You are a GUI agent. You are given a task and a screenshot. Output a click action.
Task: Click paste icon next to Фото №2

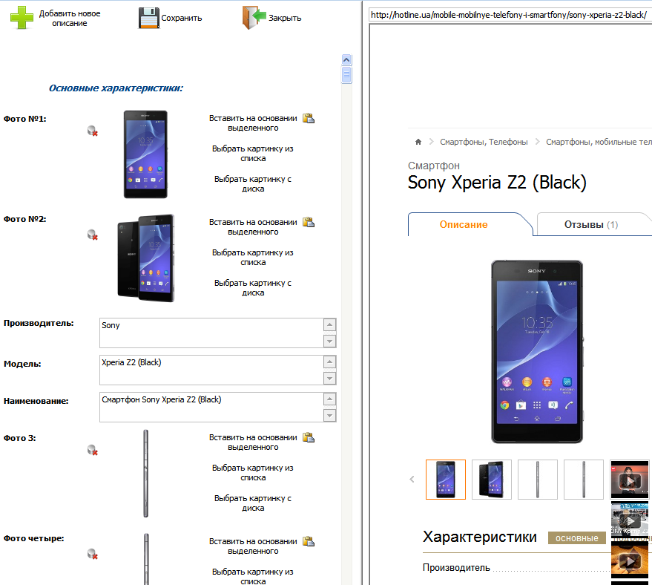309,223
